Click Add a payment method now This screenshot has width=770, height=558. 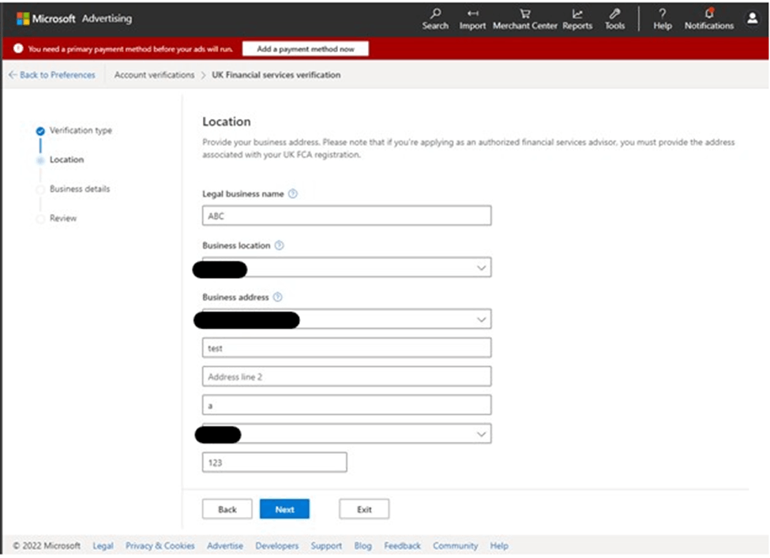(x=306, y=49)
